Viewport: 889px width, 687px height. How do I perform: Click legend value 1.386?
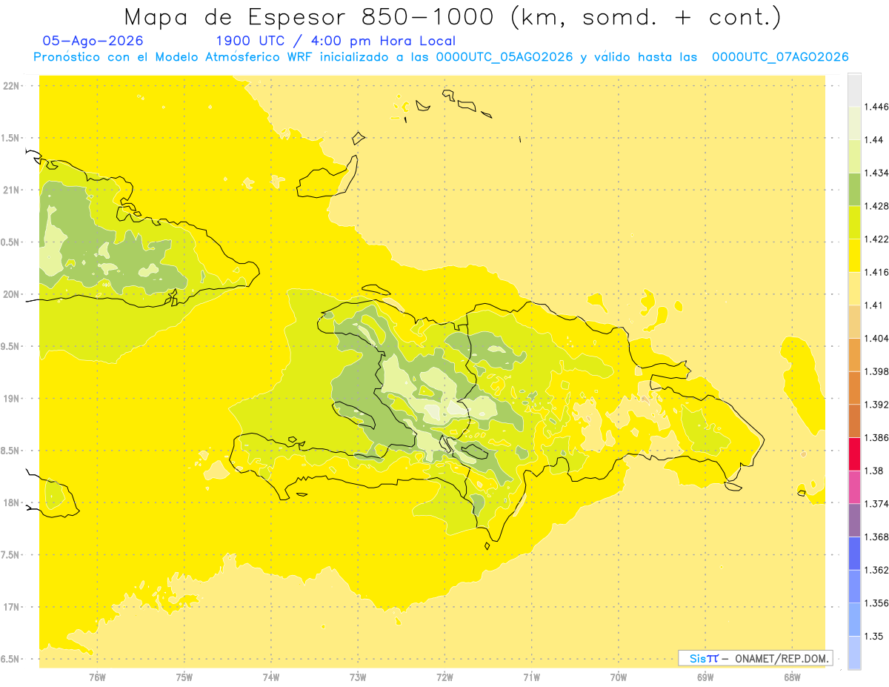tap(877, 438)
